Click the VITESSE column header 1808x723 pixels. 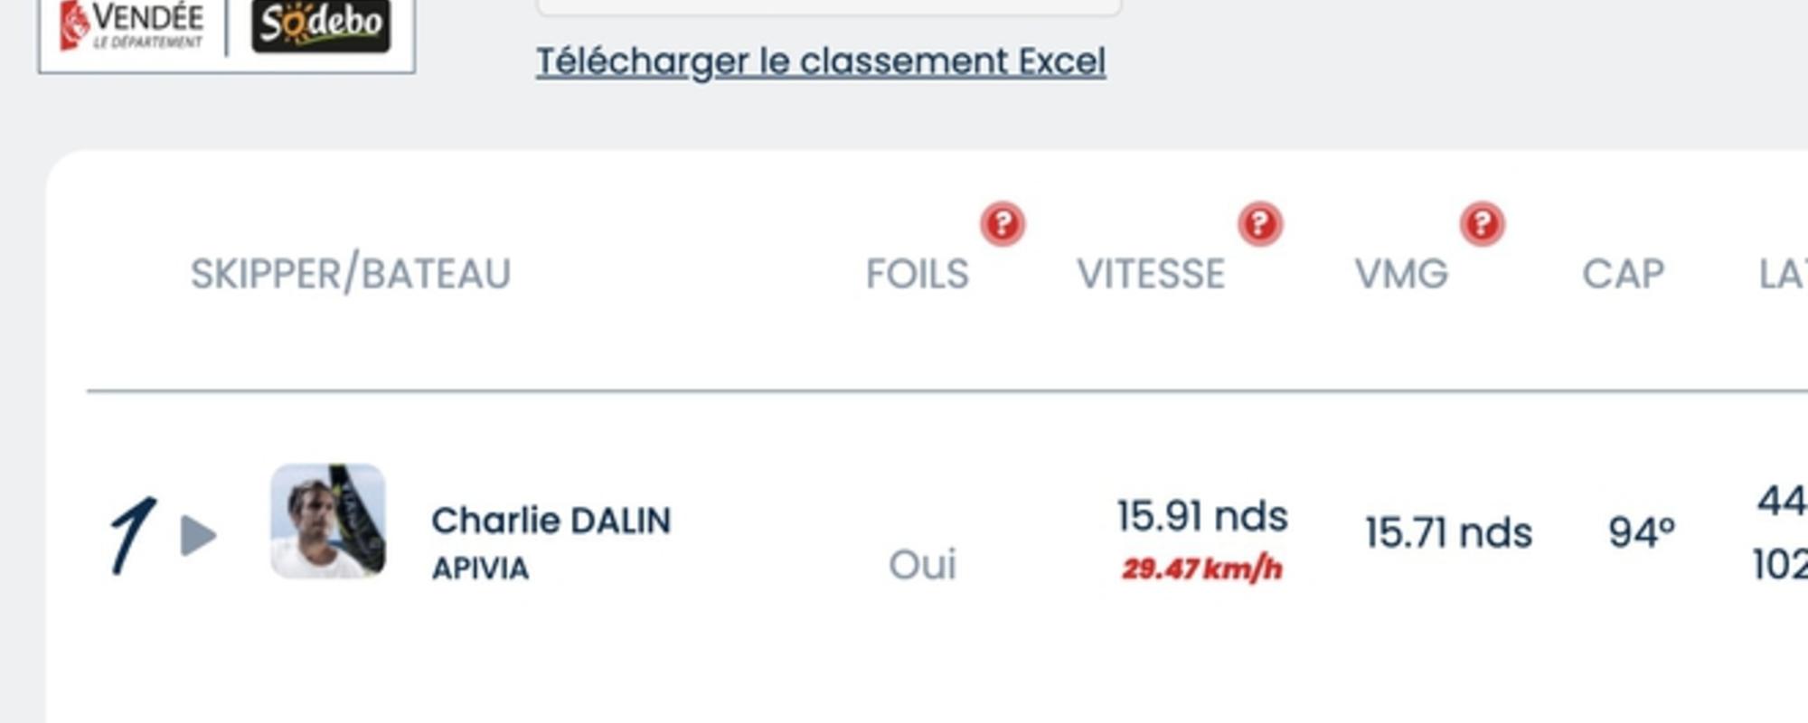click(1150, 274)
